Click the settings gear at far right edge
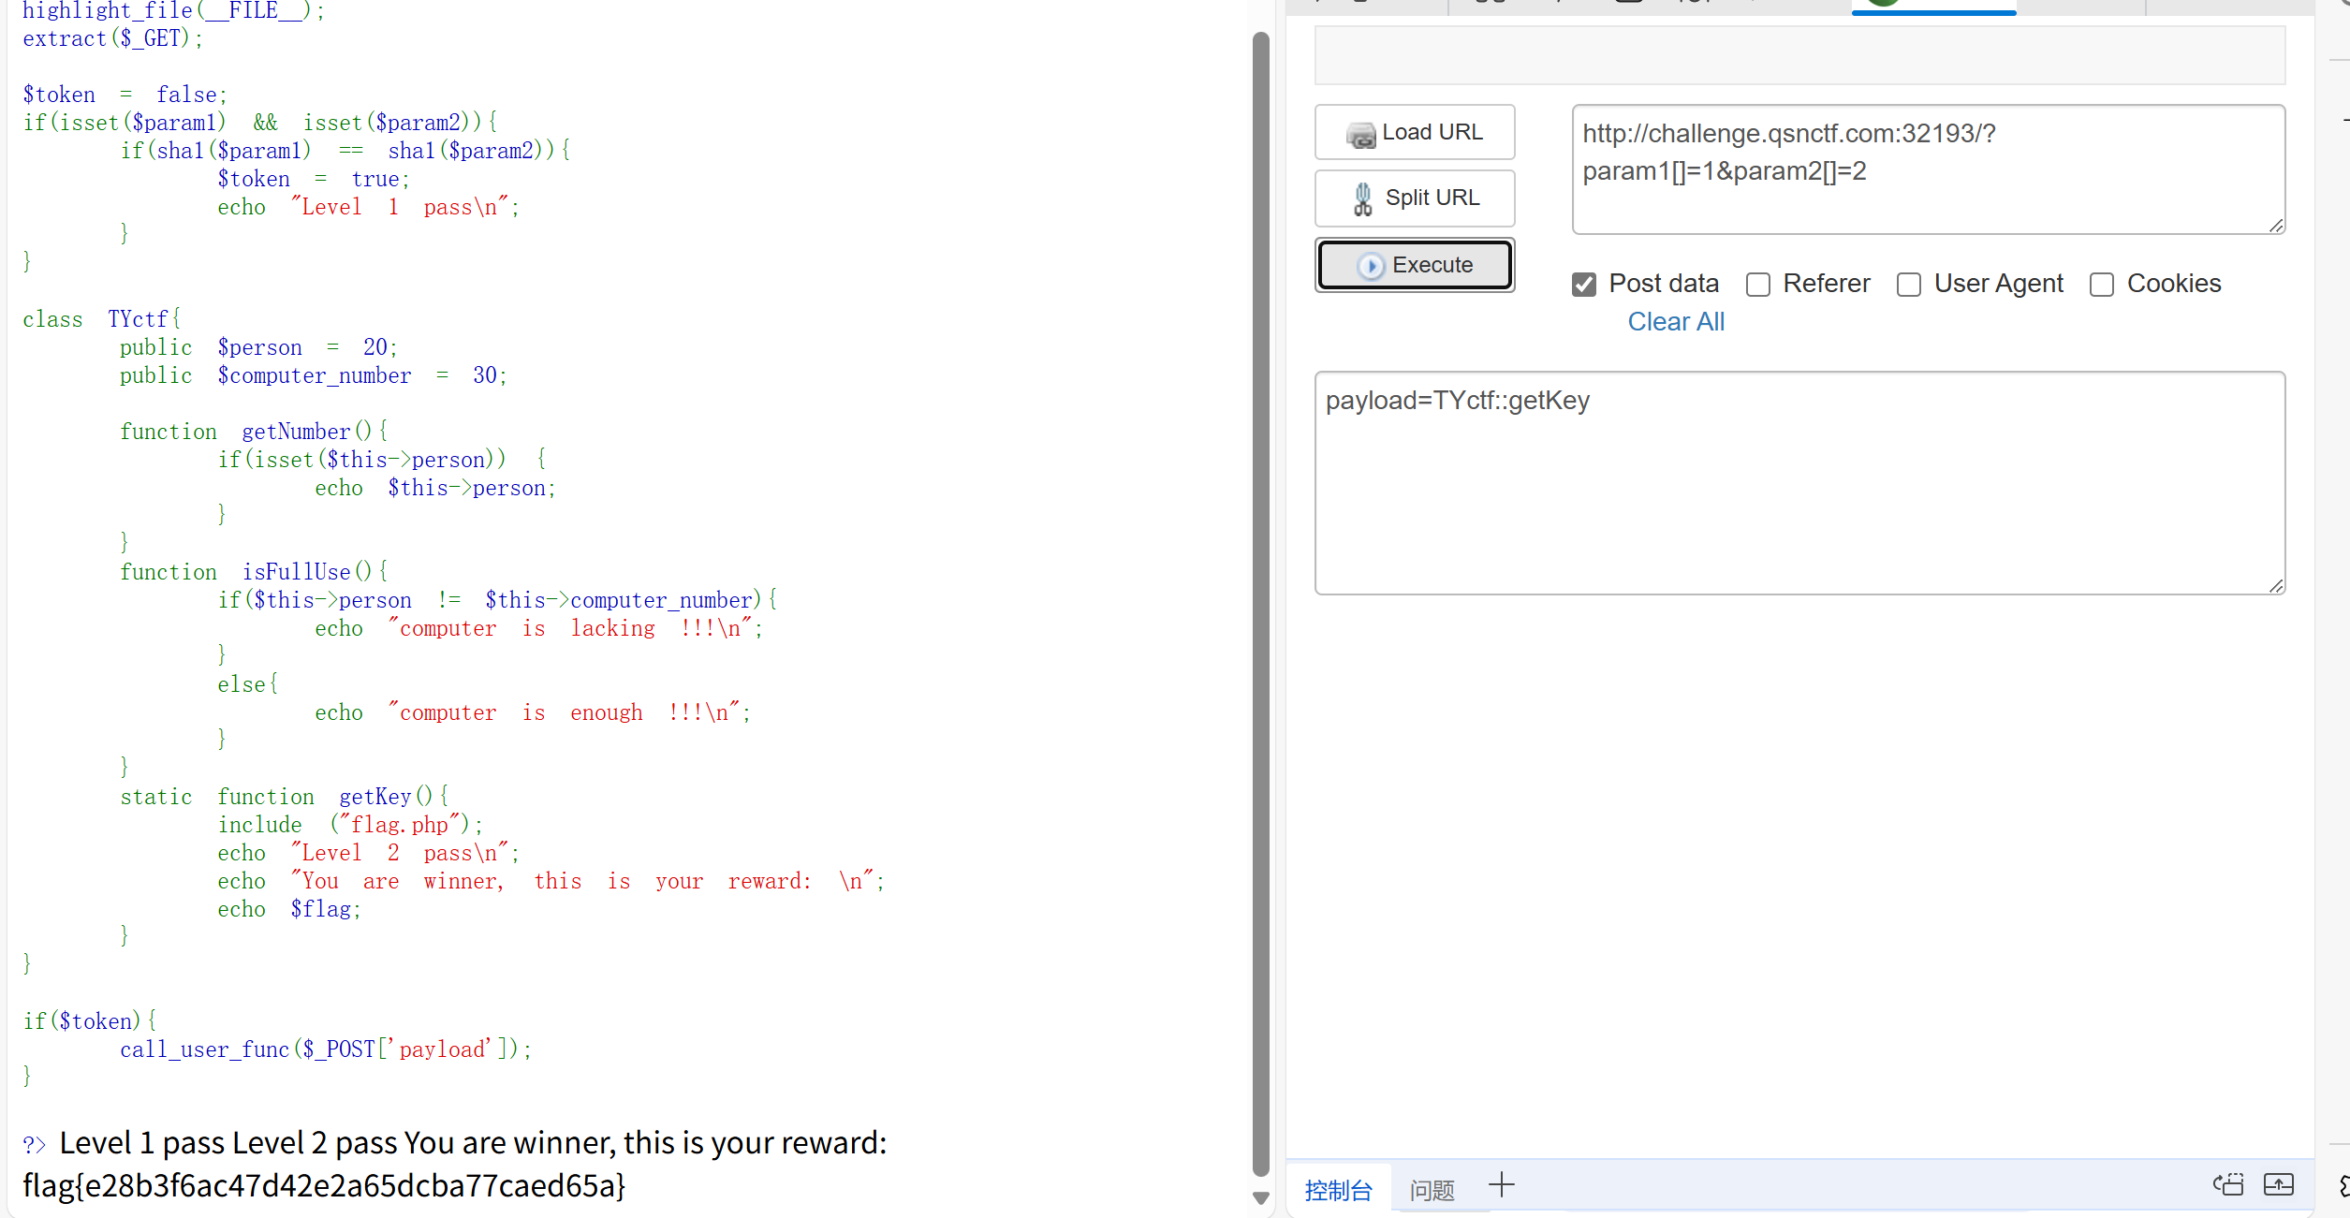 click(x=2343, y=1186)
